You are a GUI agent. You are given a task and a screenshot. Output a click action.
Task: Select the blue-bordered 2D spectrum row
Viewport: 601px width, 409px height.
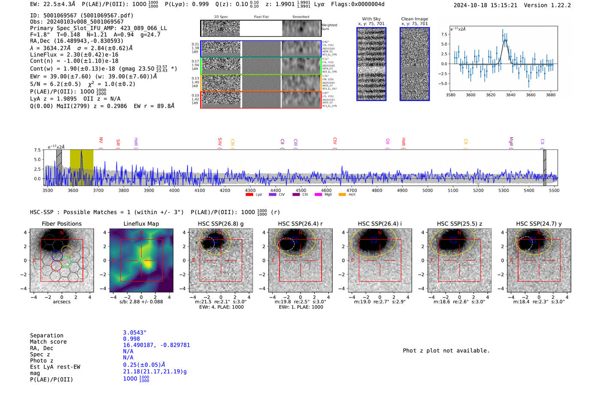coord(261,49)
